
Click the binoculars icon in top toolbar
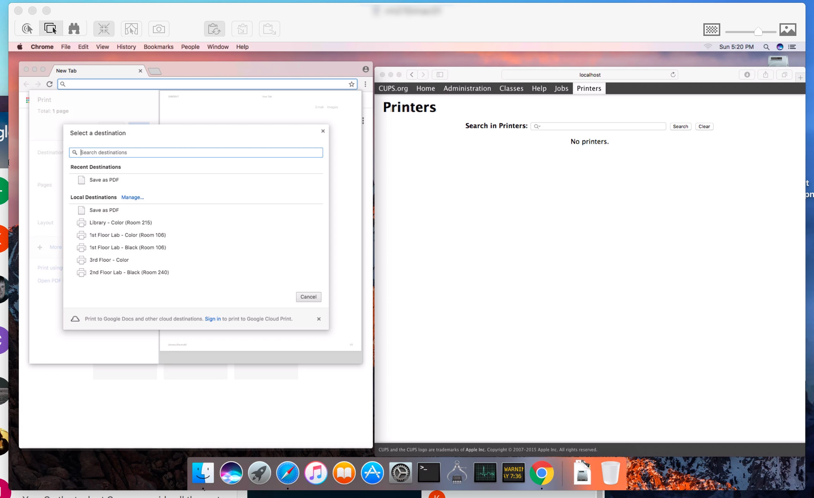(x=74, y=29)
